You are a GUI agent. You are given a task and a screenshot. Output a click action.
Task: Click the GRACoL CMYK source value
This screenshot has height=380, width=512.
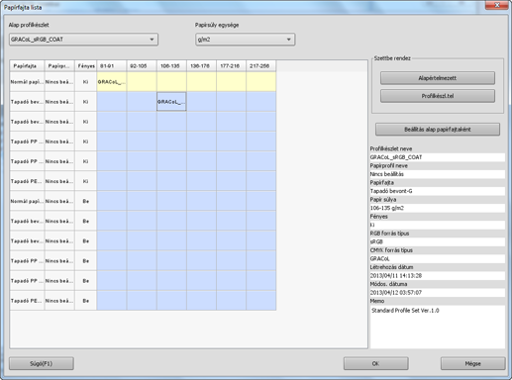[438, 258]
